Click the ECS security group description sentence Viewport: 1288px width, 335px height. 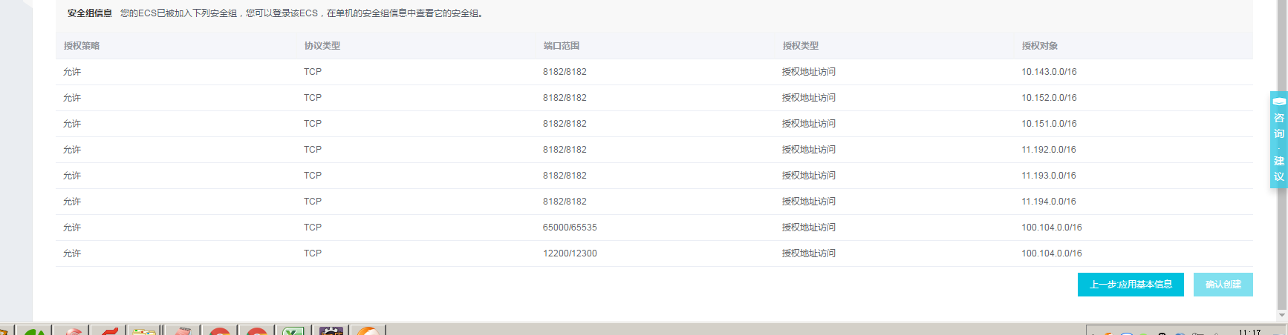(302, 13)
